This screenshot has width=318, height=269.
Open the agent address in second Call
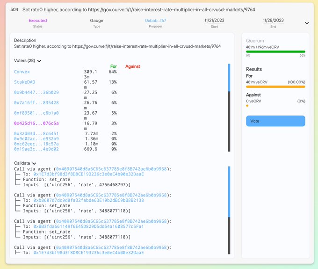(111, 195)
